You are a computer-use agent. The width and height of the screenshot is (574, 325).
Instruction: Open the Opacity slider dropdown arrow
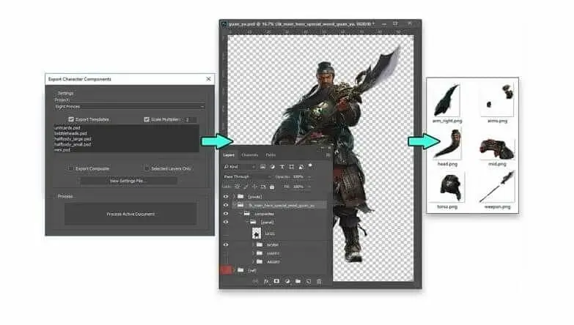click(309, 176)
